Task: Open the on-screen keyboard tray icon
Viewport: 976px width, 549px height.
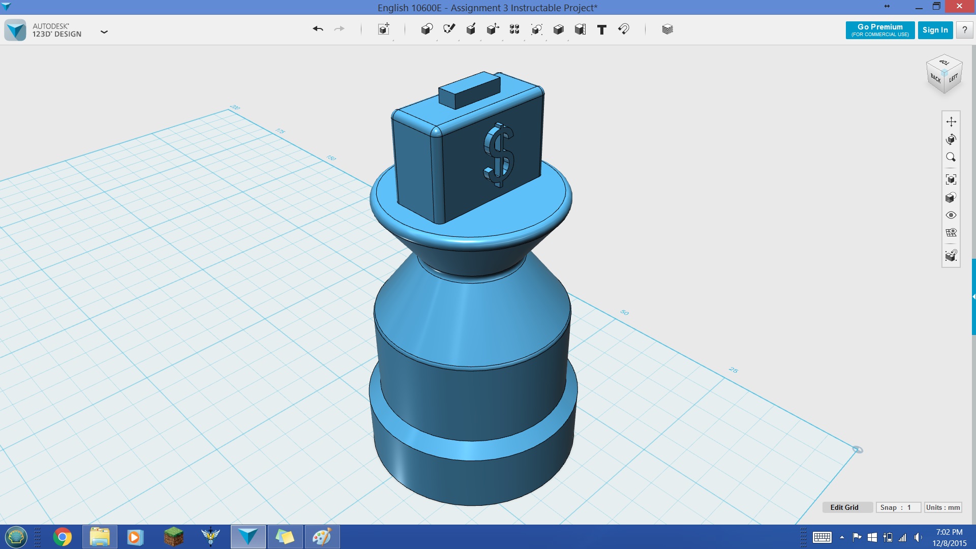Action: coord(822,537)
